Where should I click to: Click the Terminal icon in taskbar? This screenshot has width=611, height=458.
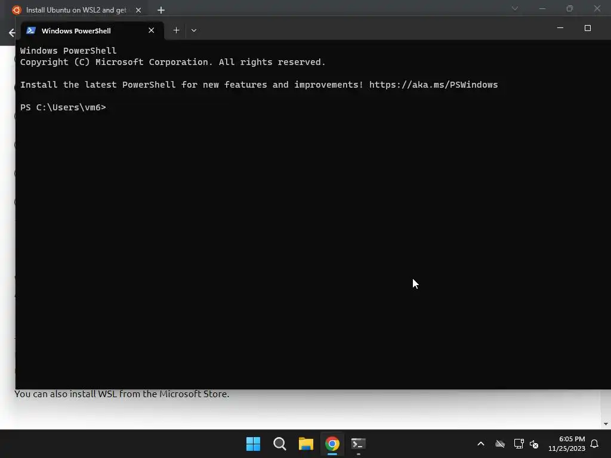coord(359,444)
